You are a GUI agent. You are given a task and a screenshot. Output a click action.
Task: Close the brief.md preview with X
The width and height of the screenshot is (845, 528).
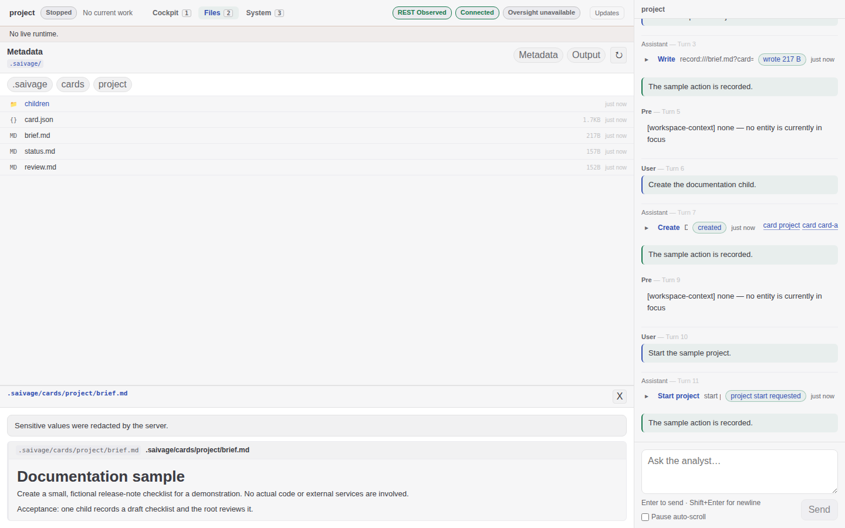click(620, 397)
